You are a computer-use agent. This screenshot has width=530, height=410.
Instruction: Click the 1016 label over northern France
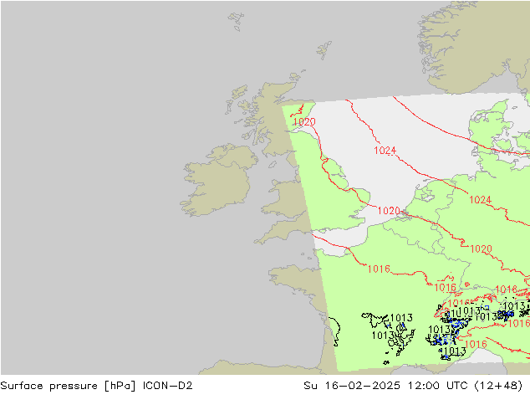(x=379, y=269)
